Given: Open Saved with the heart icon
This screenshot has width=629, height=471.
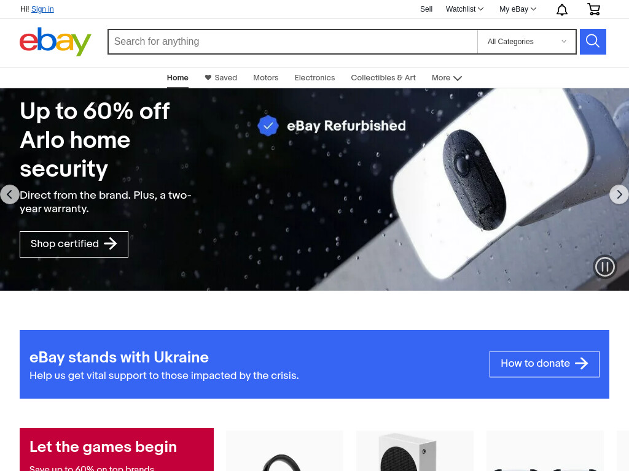Looking at the screenshot, I should tap(221, 78).
